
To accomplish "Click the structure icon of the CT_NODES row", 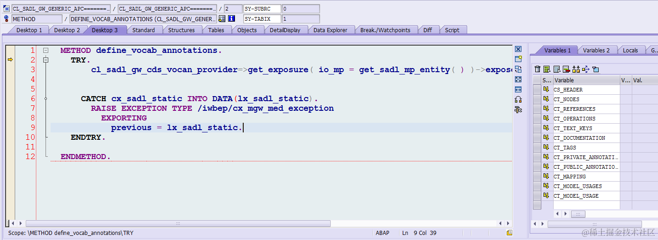I will pyautogui.click(x=547, y=99).
